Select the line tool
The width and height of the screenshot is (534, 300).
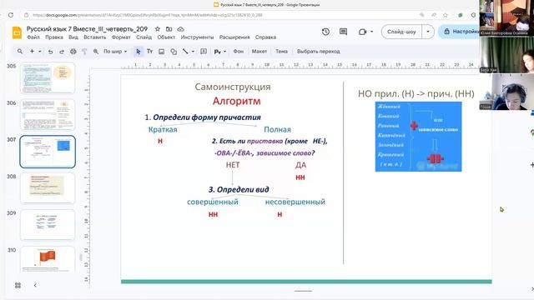pos(185,52)
